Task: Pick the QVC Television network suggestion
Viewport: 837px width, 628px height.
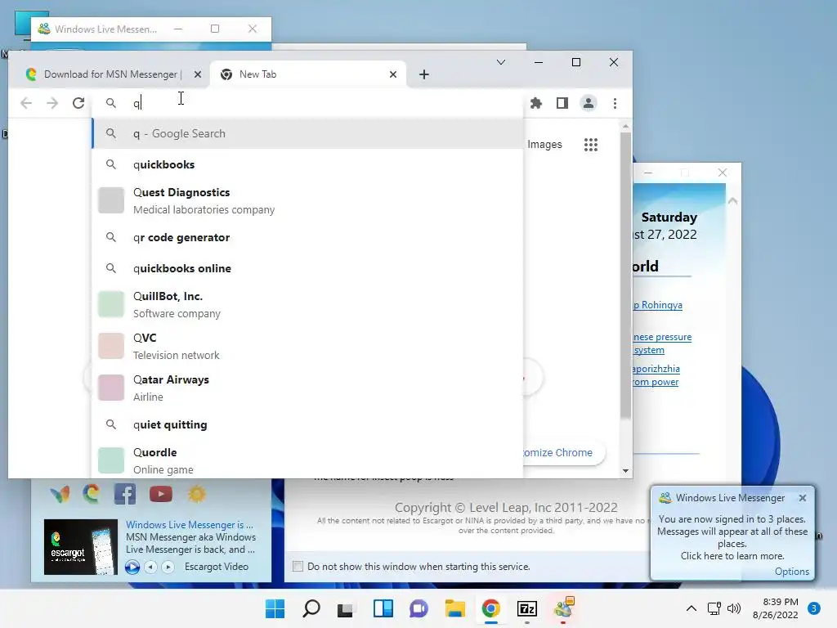Action: point(307,346)
